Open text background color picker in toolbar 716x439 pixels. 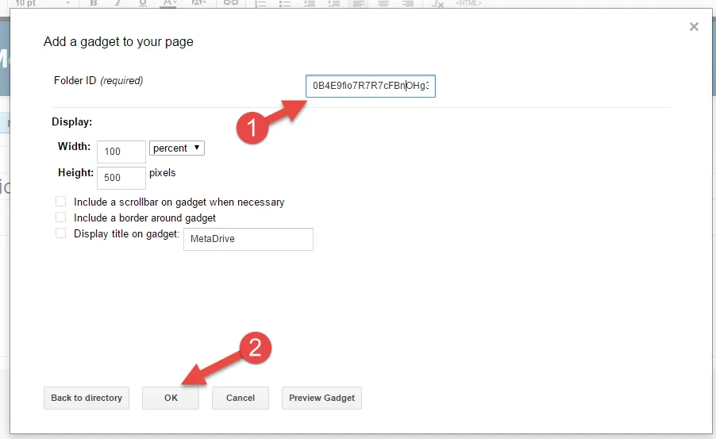click(198, 3)
